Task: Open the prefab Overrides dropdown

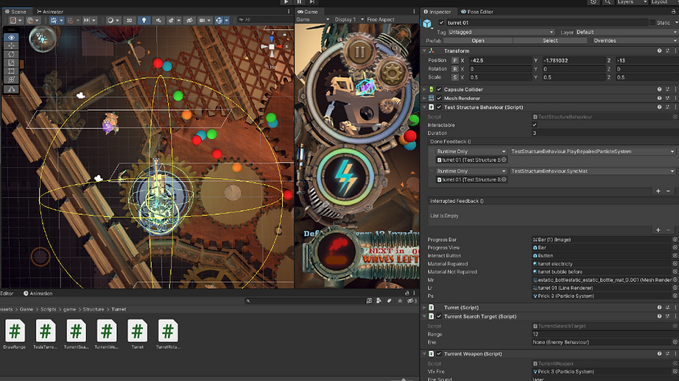Action: 635,40
